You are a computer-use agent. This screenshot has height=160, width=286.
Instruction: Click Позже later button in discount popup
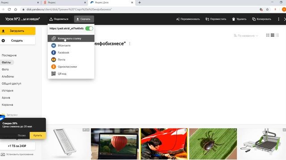click(x=21, y=135)
